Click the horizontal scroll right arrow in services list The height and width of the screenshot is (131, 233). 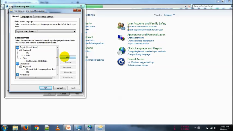pos(54,77)
